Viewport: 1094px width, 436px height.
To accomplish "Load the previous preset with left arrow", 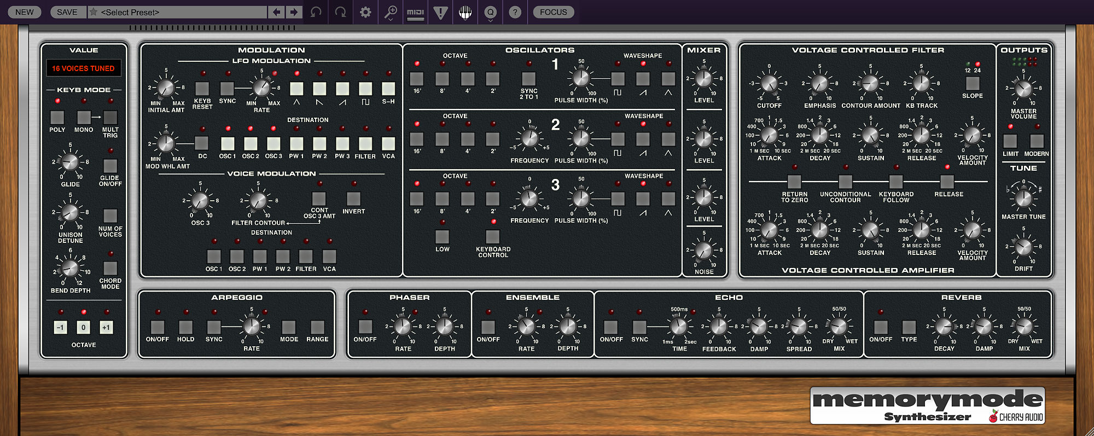I will click(277, 12).
